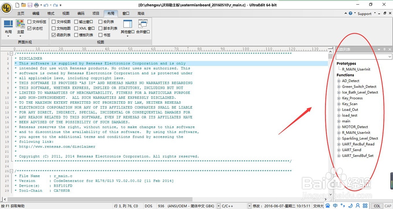This screenshot has width=393, height=209.
Task: Expand the Green_Switch_Detect function node
Action: click(x=339, y=86)
